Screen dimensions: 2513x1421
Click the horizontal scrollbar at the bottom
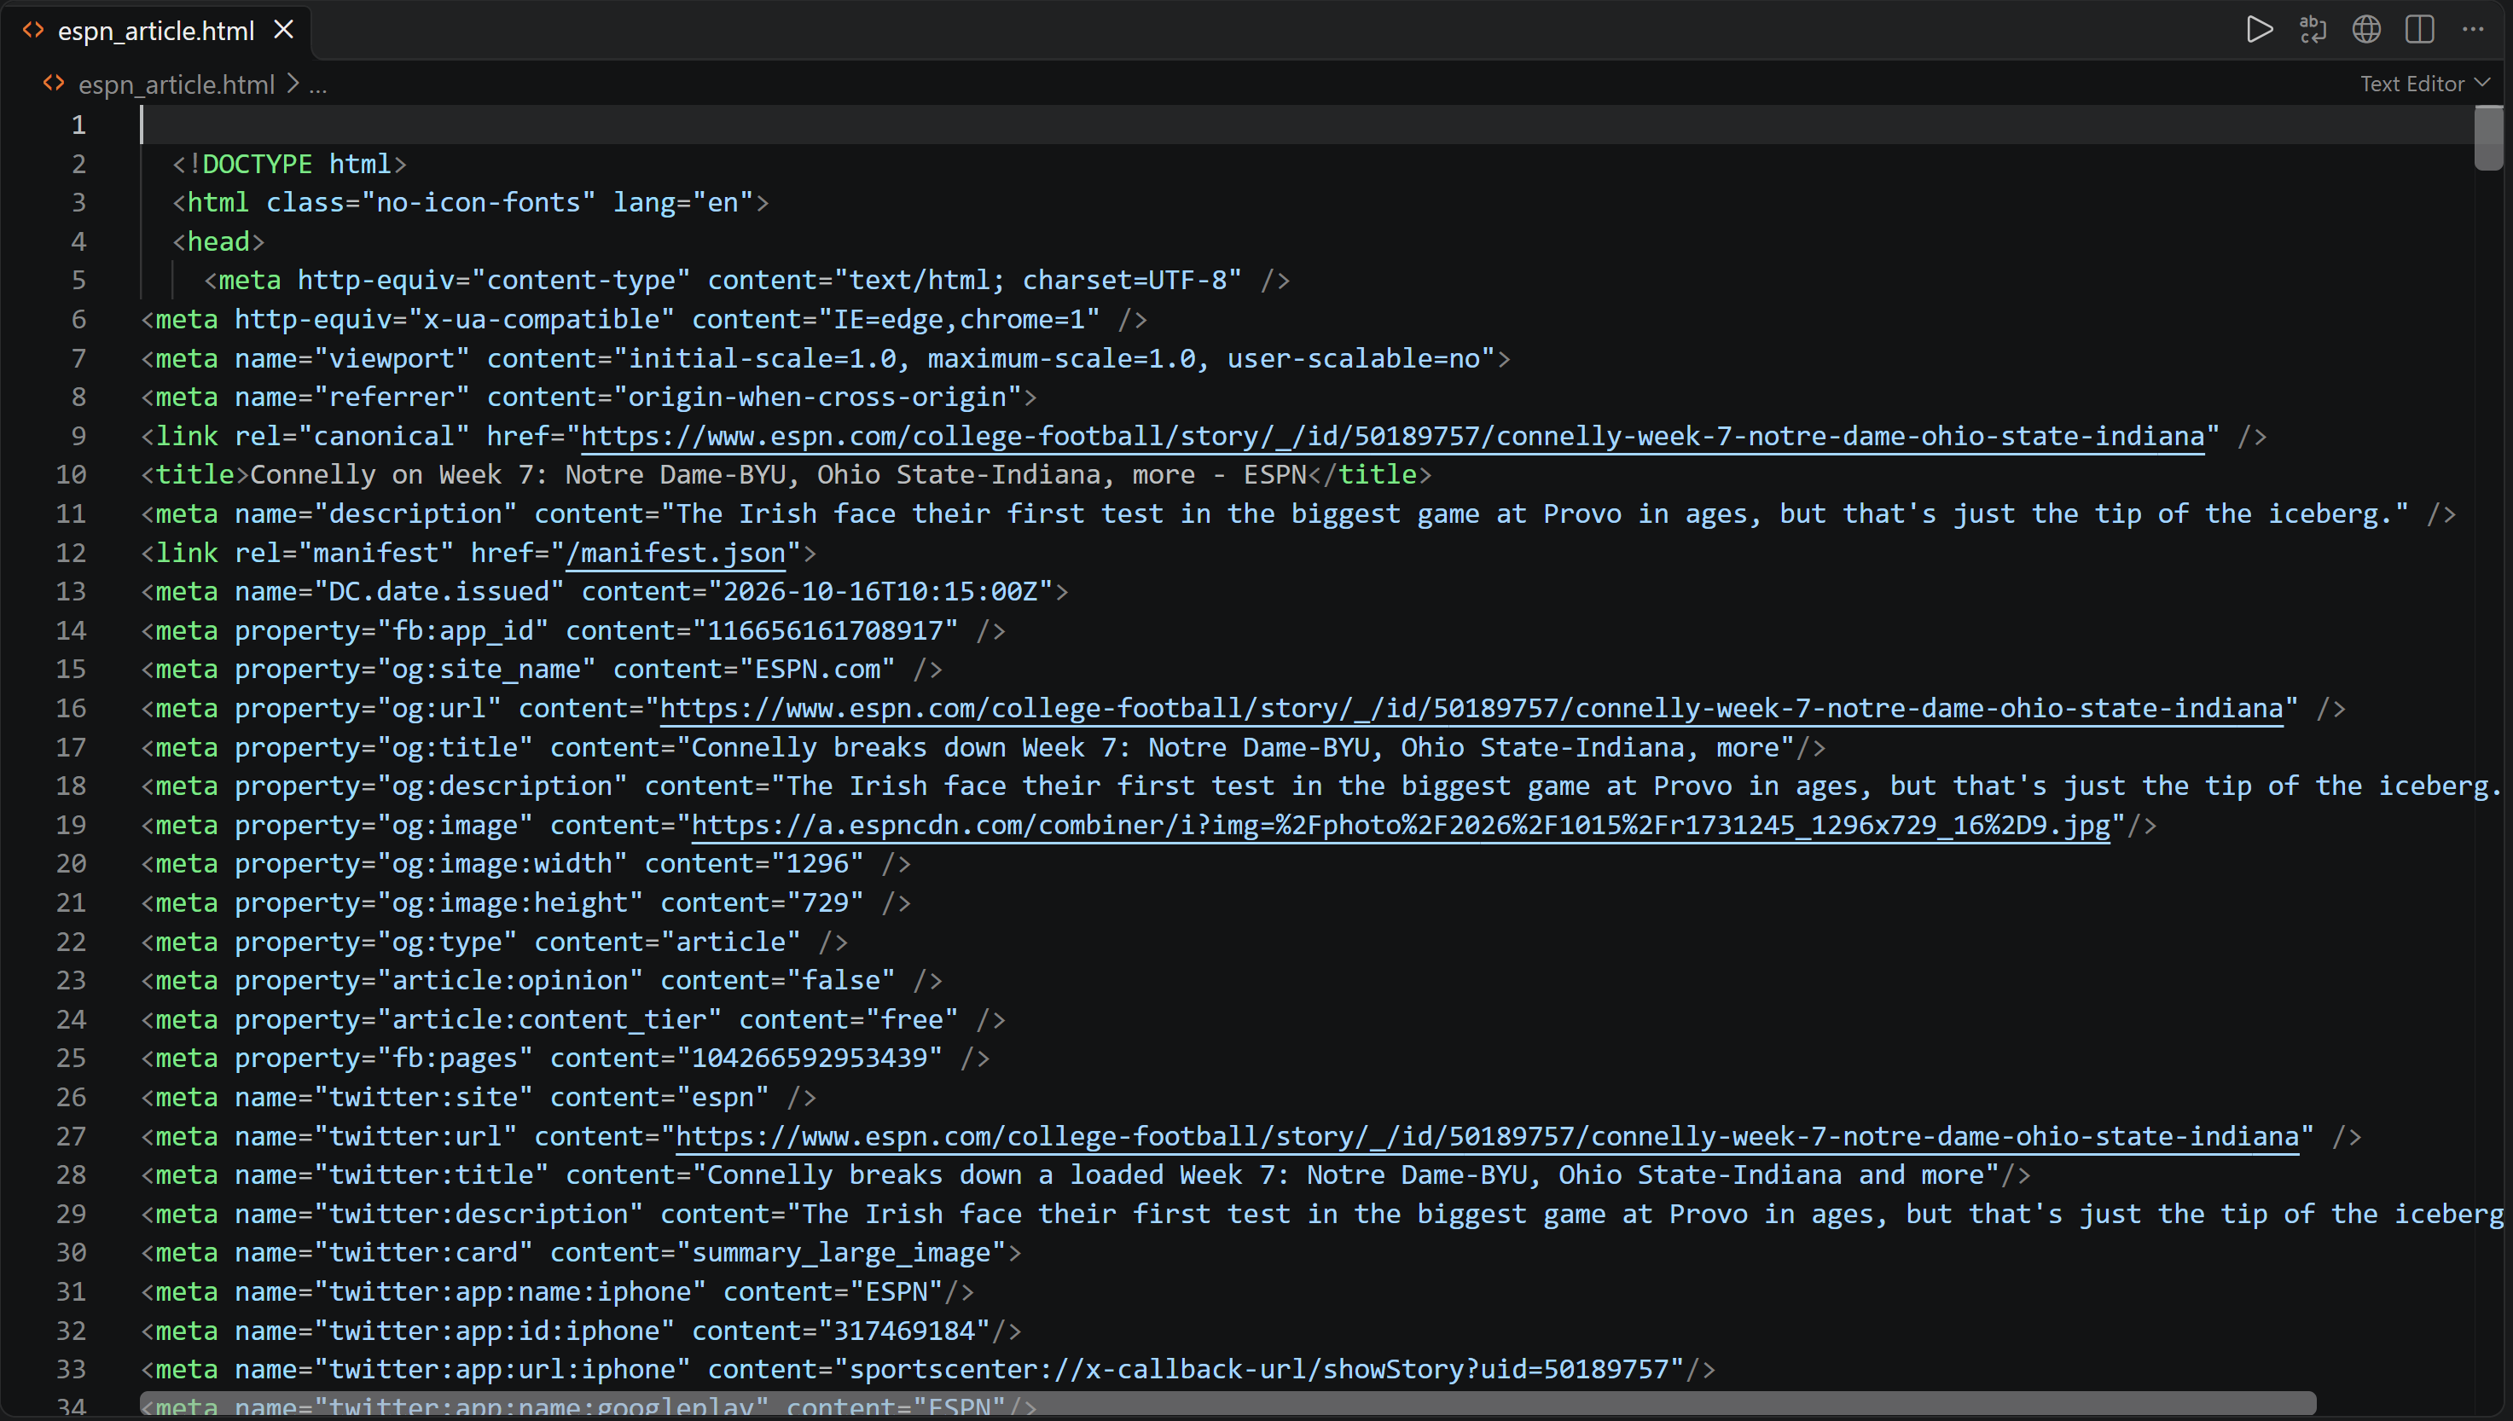tap(1227, 1405)
